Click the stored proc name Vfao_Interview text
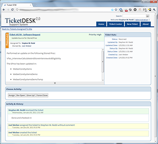The width and height of the screenshot is (158, 144). pos(34,59)
